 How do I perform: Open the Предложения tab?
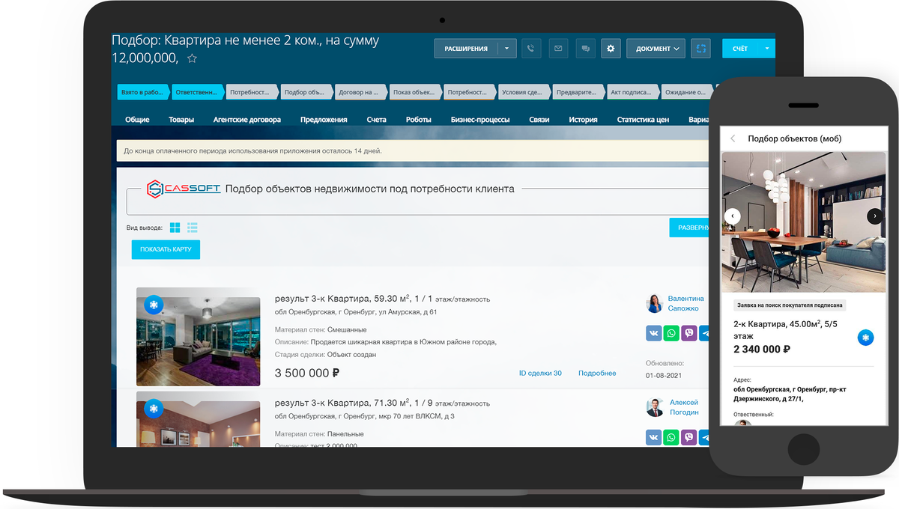tap(324, 120)
